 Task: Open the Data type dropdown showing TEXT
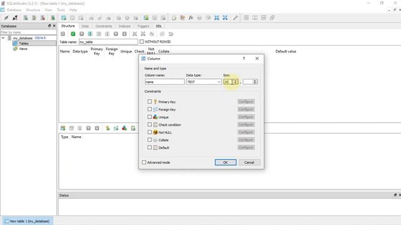pos(204,82)
